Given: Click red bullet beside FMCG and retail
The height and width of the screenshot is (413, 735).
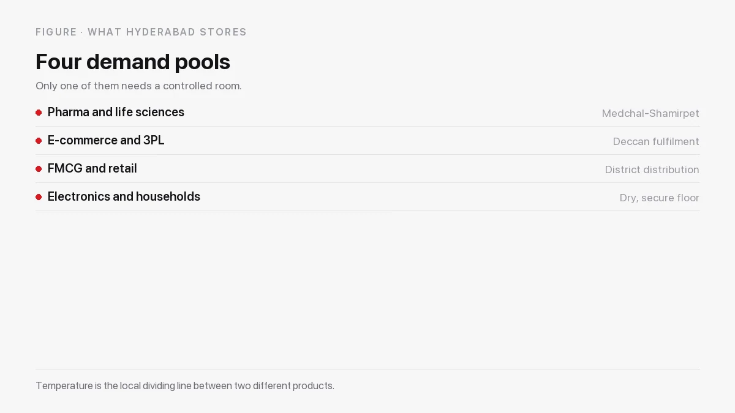Looking at the screenshot, I should click(39, 169).
